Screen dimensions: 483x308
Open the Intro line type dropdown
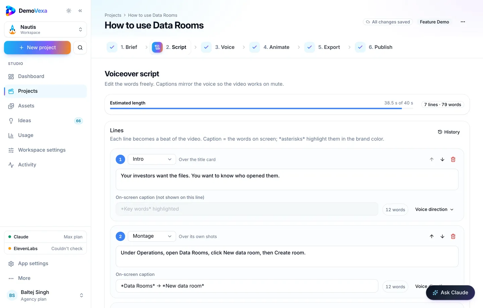152,159
